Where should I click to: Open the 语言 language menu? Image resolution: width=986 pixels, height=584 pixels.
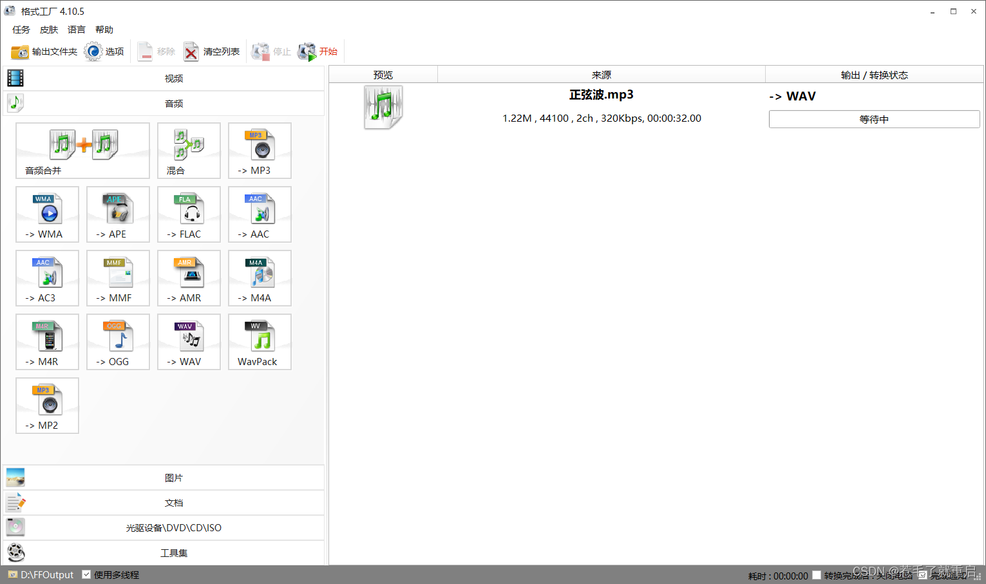(x=77, y=30)
